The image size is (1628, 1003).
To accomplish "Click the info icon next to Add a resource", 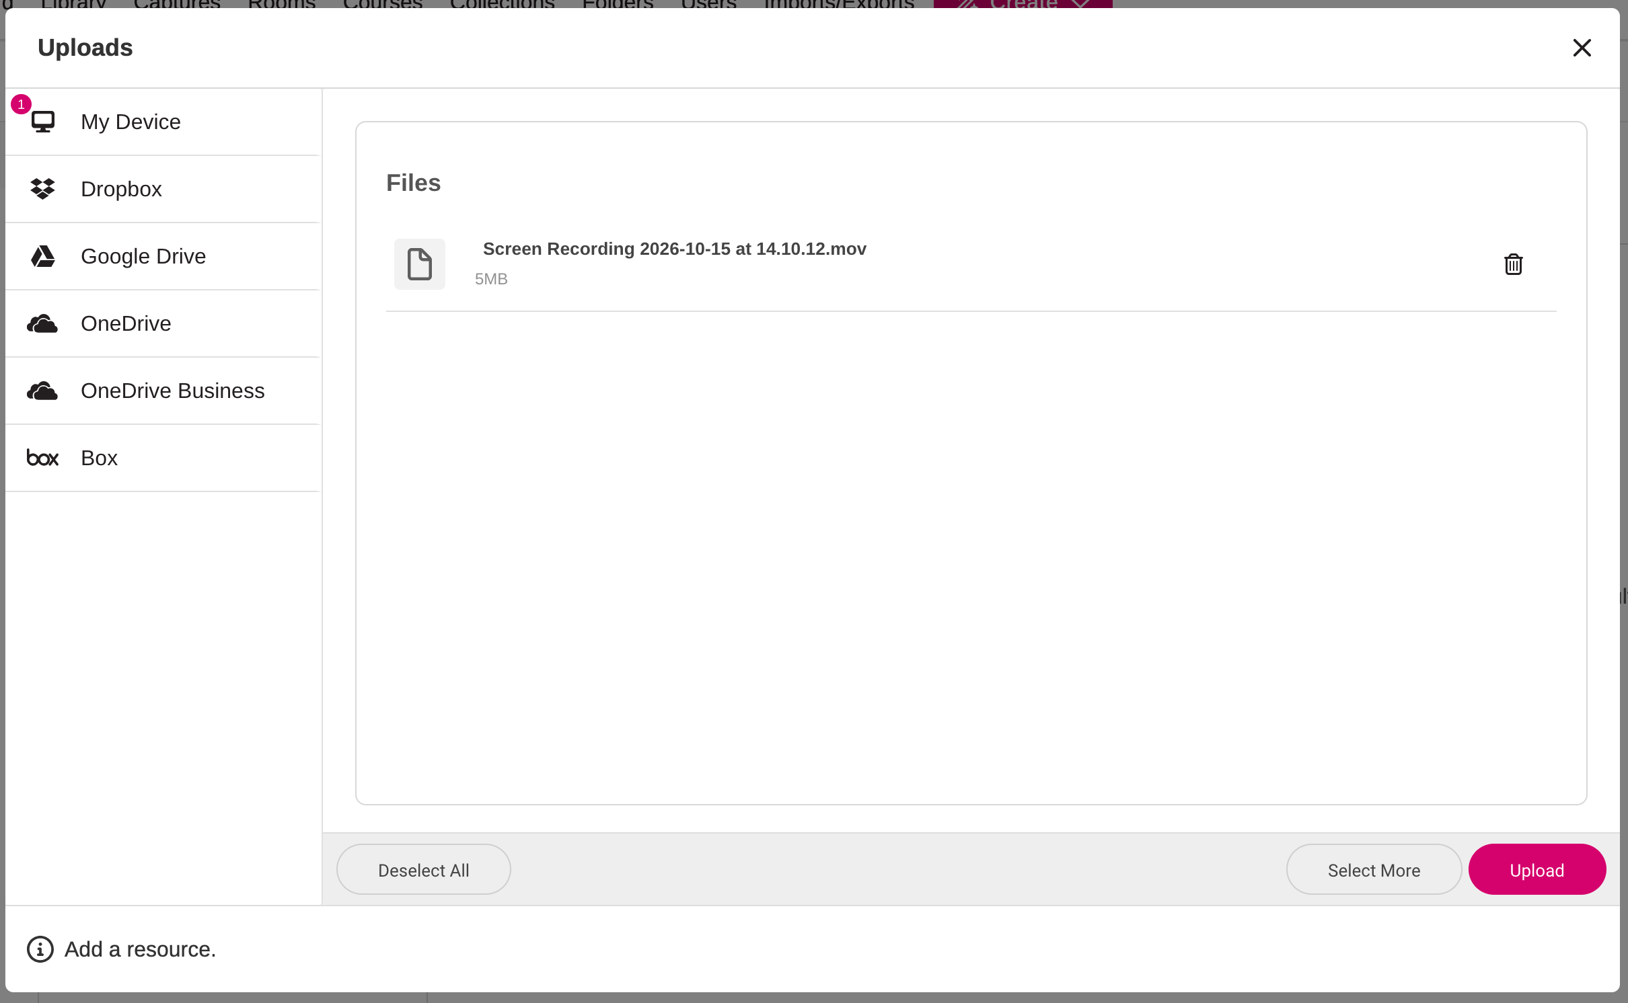I will click(x=40, y=949).
